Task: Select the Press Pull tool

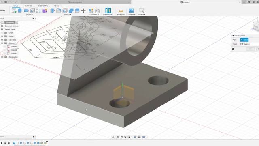Action: [53, 11]
